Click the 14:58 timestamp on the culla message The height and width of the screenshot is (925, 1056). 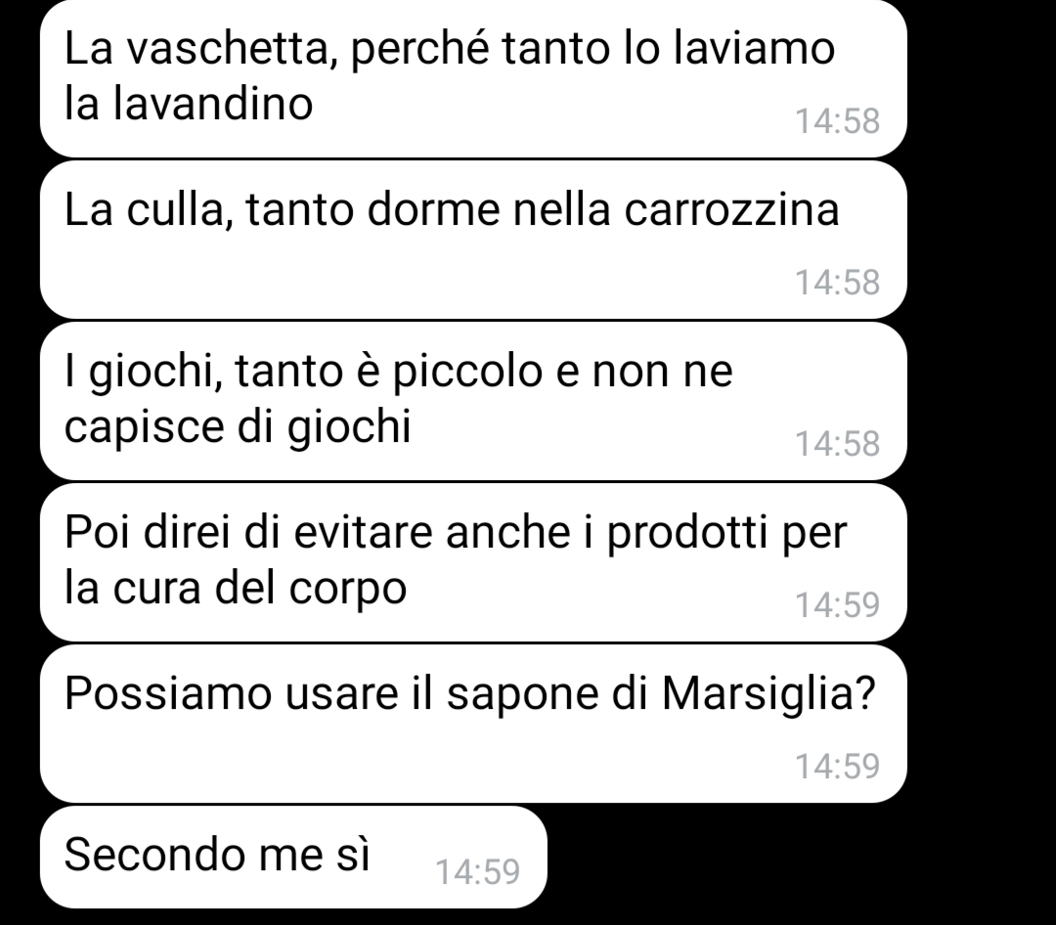(837, 283)
